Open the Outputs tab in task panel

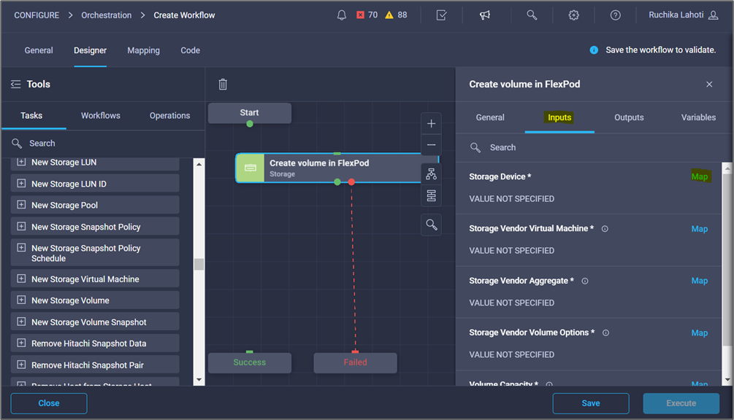[629, 117]
